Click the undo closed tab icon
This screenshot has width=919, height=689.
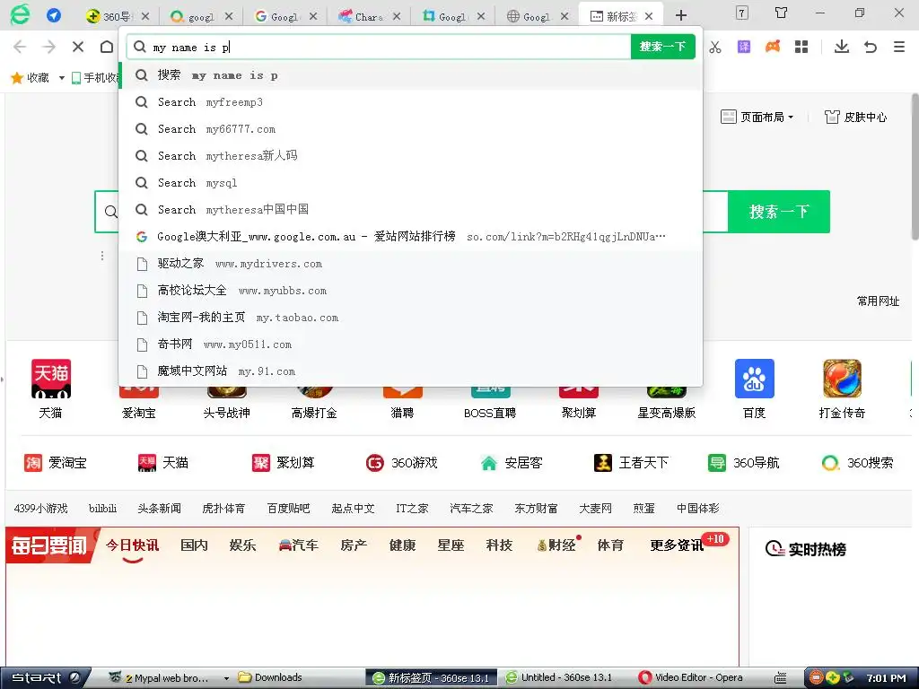pyautogui.click(x=871, y=47)
